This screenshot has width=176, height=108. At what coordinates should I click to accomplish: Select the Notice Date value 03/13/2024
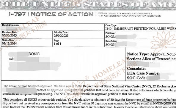[9, 43]
